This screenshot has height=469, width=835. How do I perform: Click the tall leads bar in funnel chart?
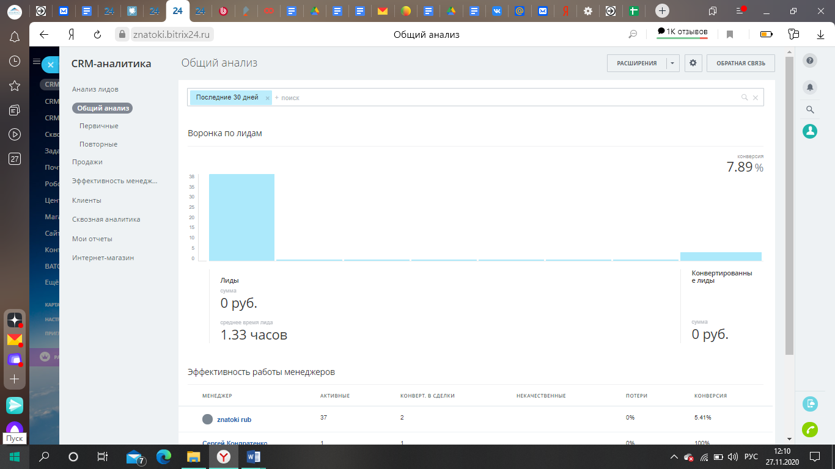tap(241, 217)
